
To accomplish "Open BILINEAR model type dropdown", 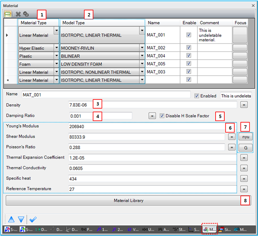I will click(x=142, y=56).
